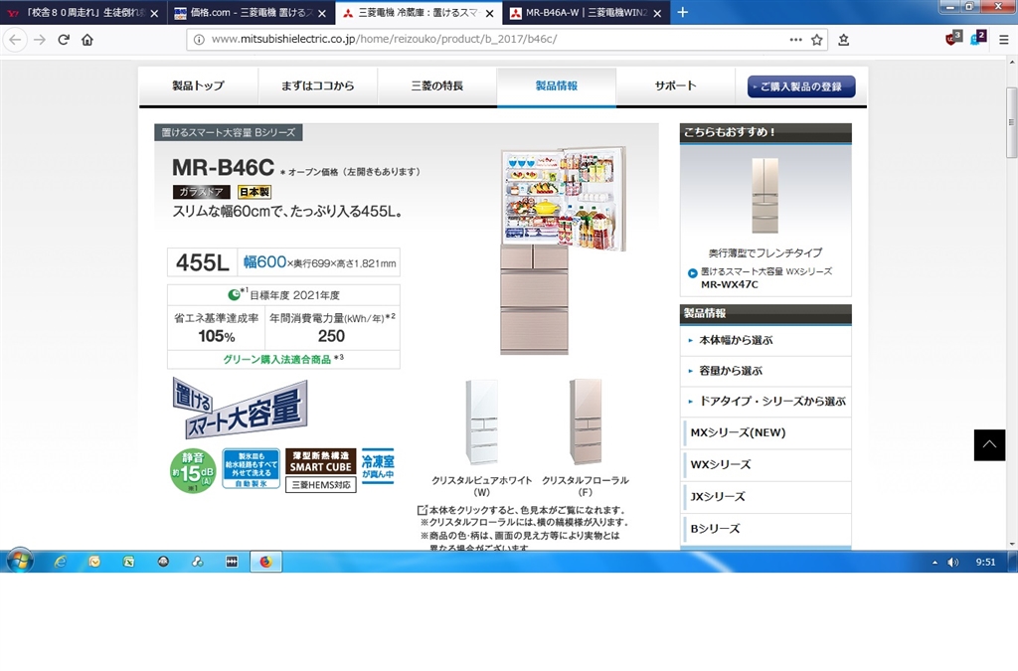Click the browser forward arrow
This screenshot has width=1018, height=671.
40,40
